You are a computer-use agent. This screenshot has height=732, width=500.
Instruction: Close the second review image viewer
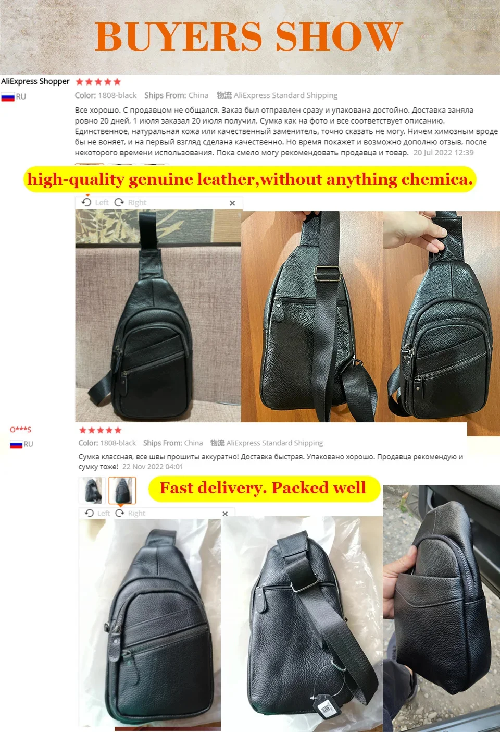click(225, 514)
